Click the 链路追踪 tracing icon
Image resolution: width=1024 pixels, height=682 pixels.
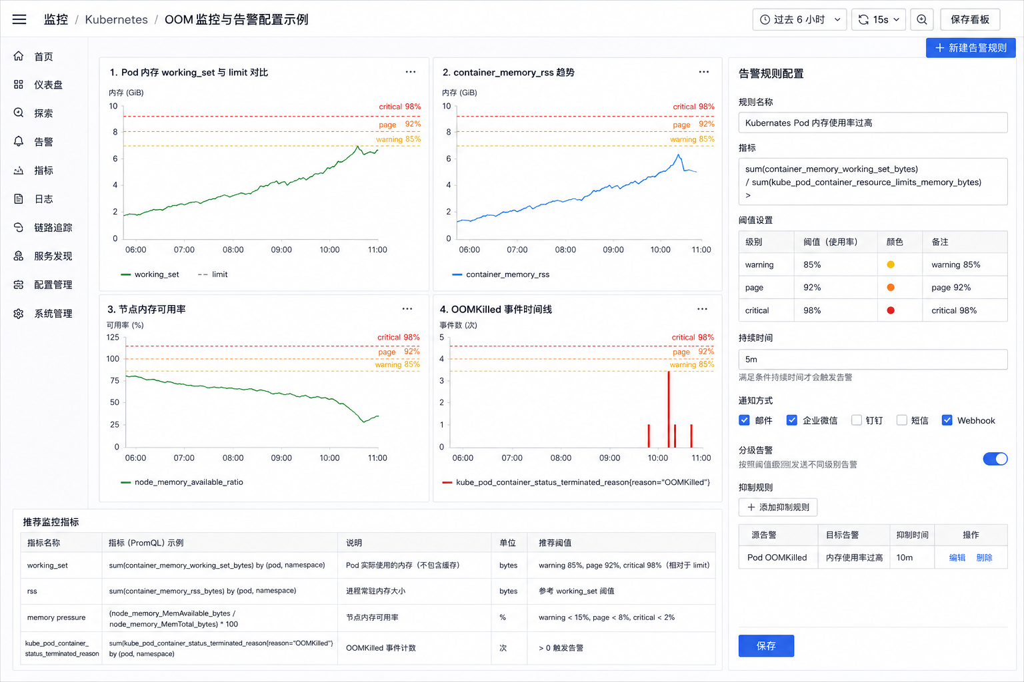tap(19, 227)
